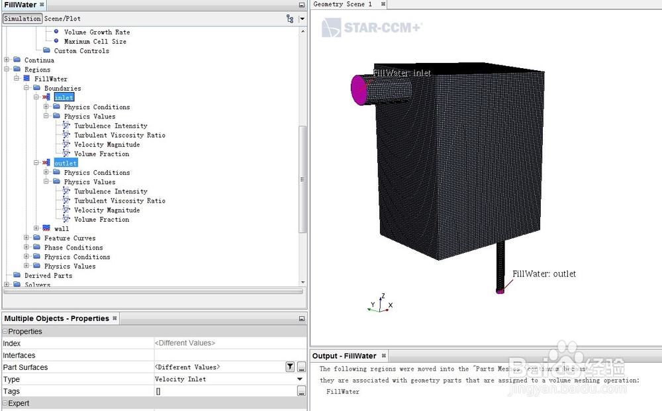The height and width of the screenshot is (411, 662).
Task: Click the Part Surfaces Different Values field
Action: click(x=220, y=367)
